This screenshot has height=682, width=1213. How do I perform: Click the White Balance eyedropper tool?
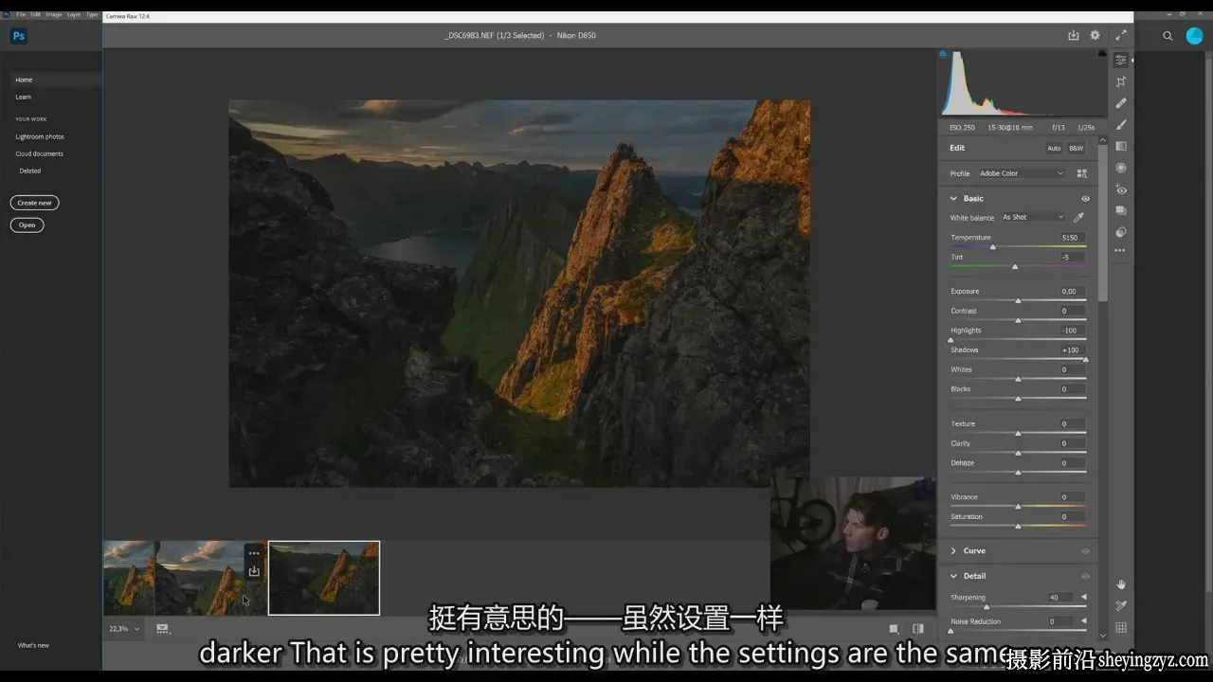point(1078,217)
